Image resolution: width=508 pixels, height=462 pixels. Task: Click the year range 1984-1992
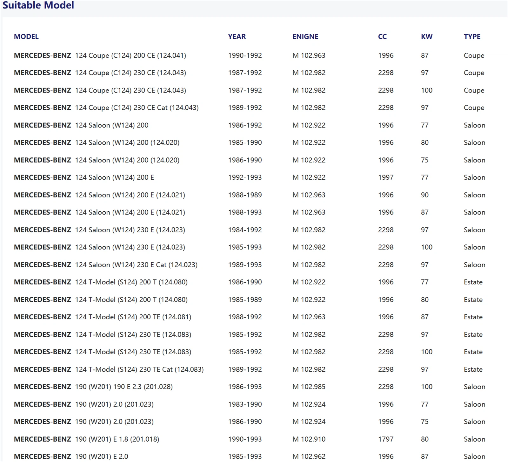245,230
